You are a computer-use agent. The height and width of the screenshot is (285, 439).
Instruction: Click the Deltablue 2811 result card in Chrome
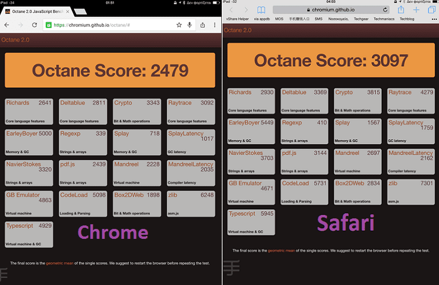coord(83,112)
